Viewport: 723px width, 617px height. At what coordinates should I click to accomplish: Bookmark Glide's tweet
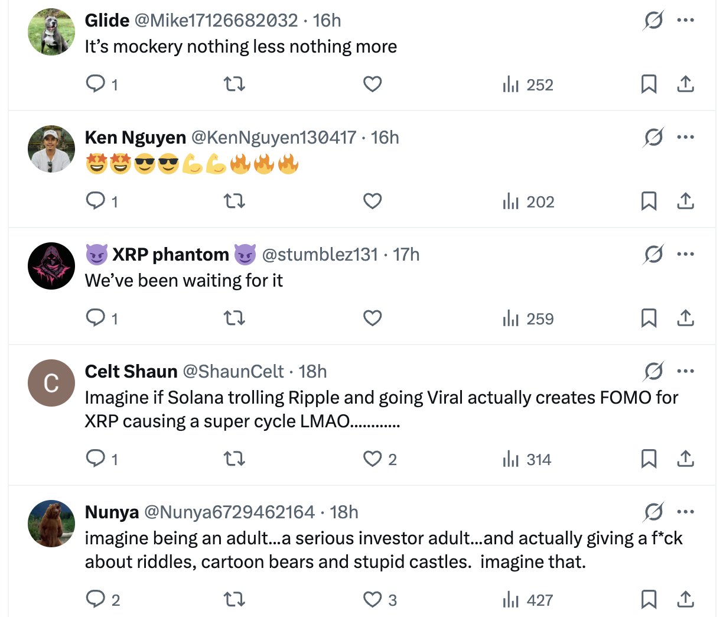point(649,84)
